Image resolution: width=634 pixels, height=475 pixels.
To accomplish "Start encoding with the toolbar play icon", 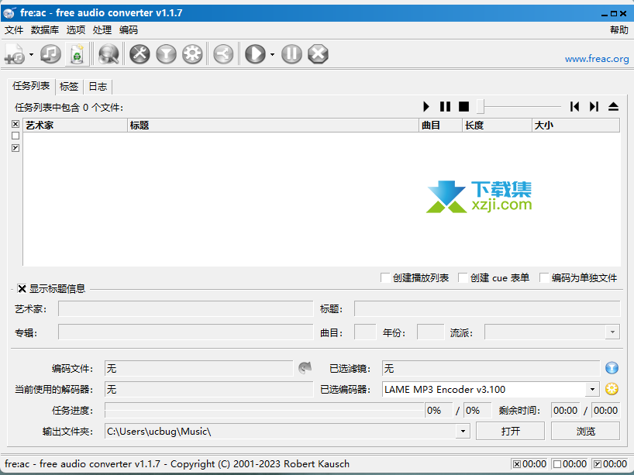I will [x=255, y=54].
